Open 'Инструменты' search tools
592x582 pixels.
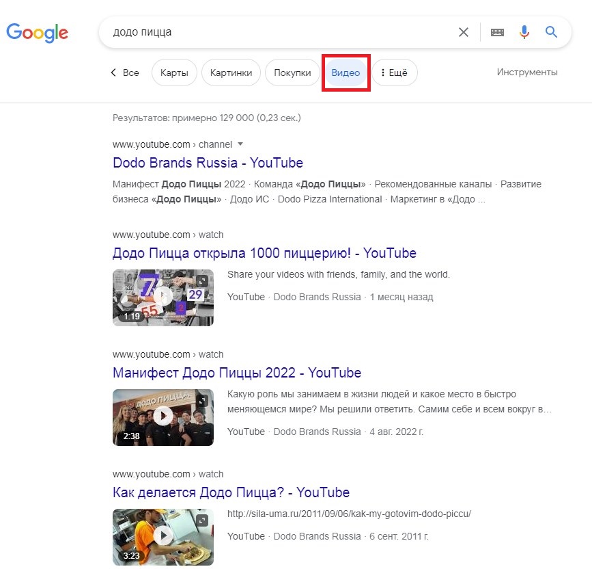tap(527, 72)
